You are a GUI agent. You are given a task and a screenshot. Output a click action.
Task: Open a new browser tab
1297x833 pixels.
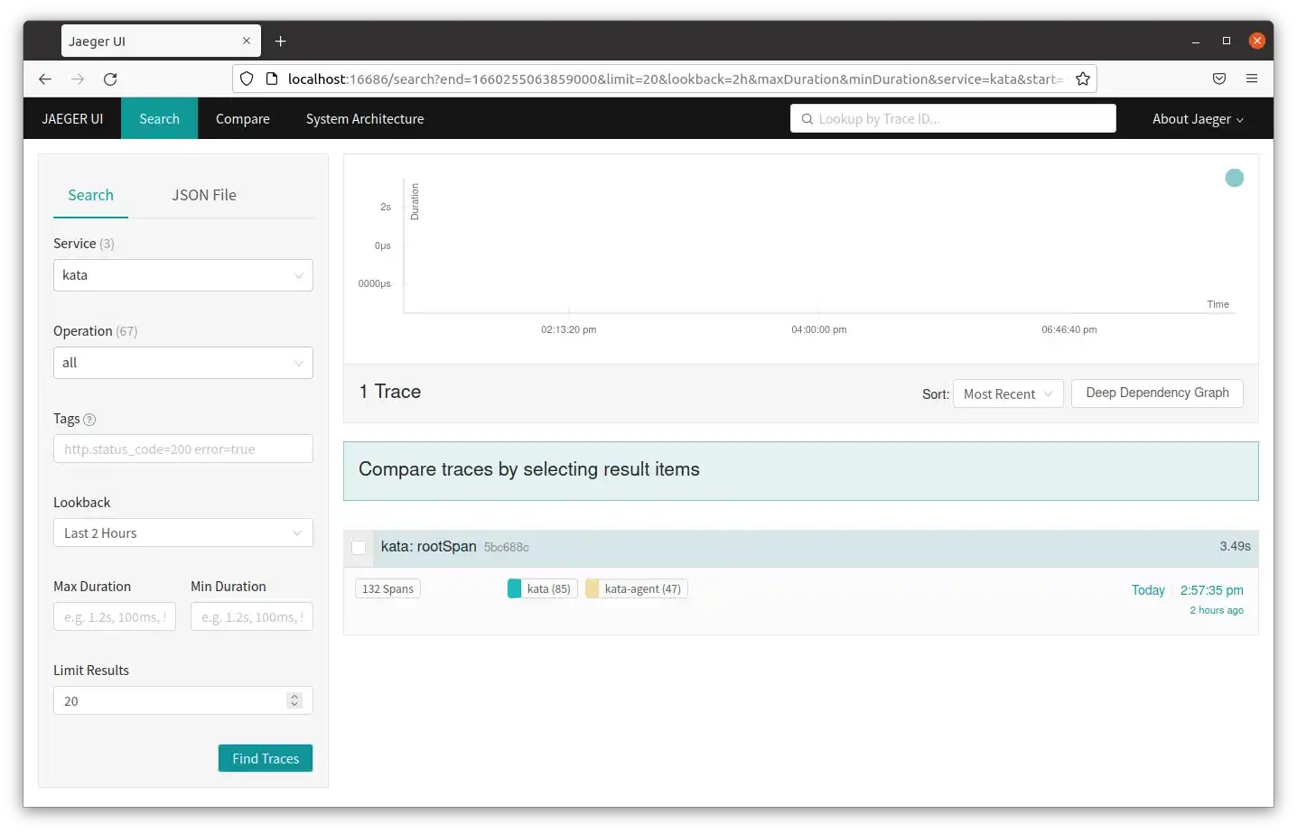coord(281,42)
